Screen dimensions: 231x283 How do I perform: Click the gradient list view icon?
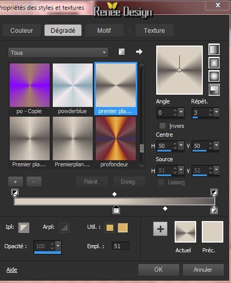[121, 52]
